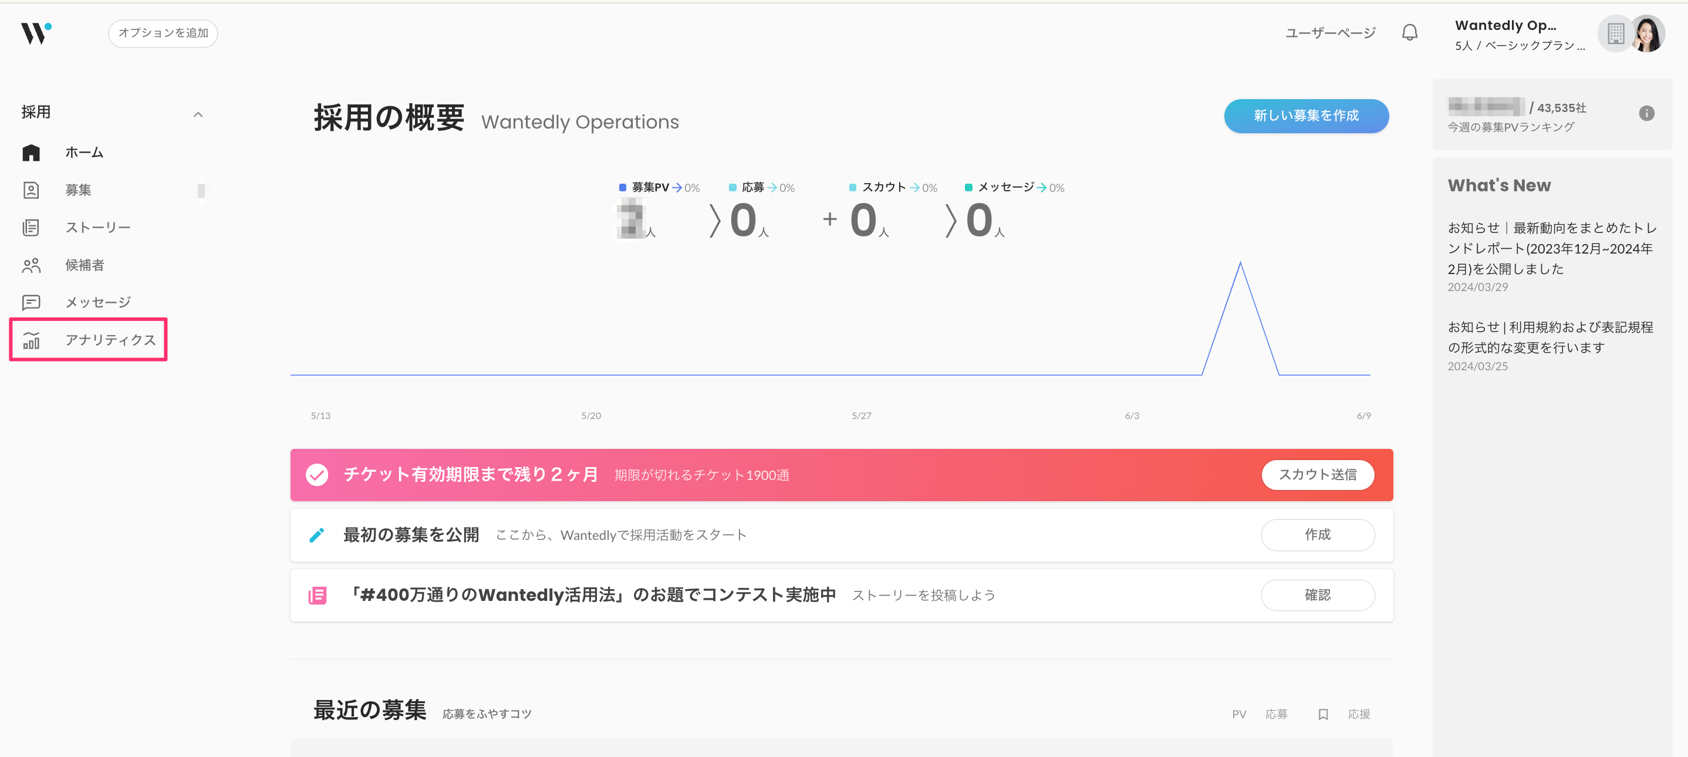The height and width of the screenshot is (757, 1688).
Task: Click 5人 / ベーシックプラン plan text
Action: click(x=1519, y=46)
